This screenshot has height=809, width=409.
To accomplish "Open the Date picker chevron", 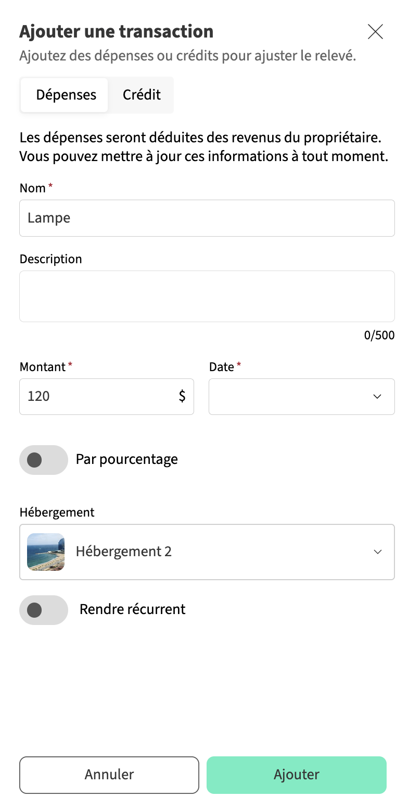I will 377,397.
